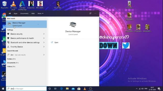Switch to the Documents search tab
This screenshot has height=91, width=163.
point(24,13)
